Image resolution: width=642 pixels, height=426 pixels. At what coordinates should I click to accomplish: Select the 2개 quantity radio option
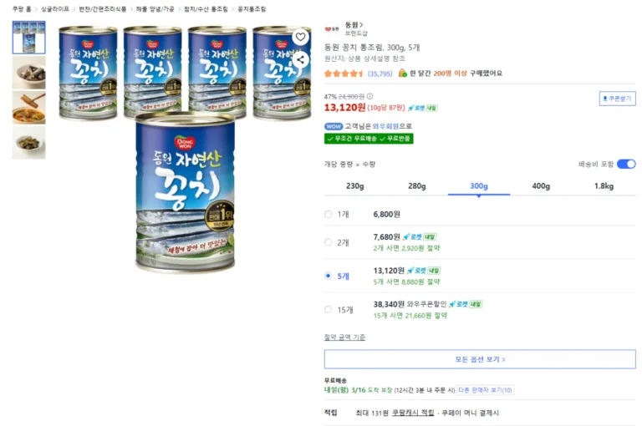click(328, 242)
